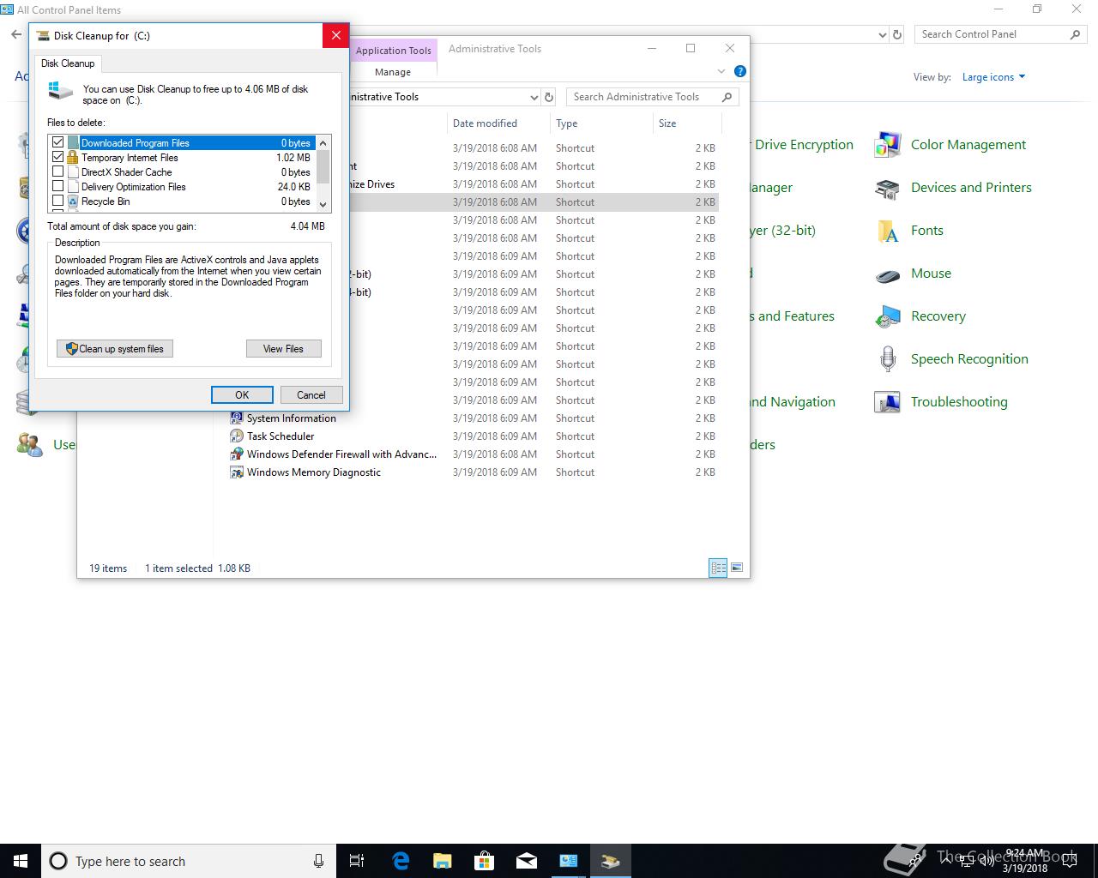Click the Search Administrative Tools field
This screenshot has width=1098, height=878.
tap(643, 97)
